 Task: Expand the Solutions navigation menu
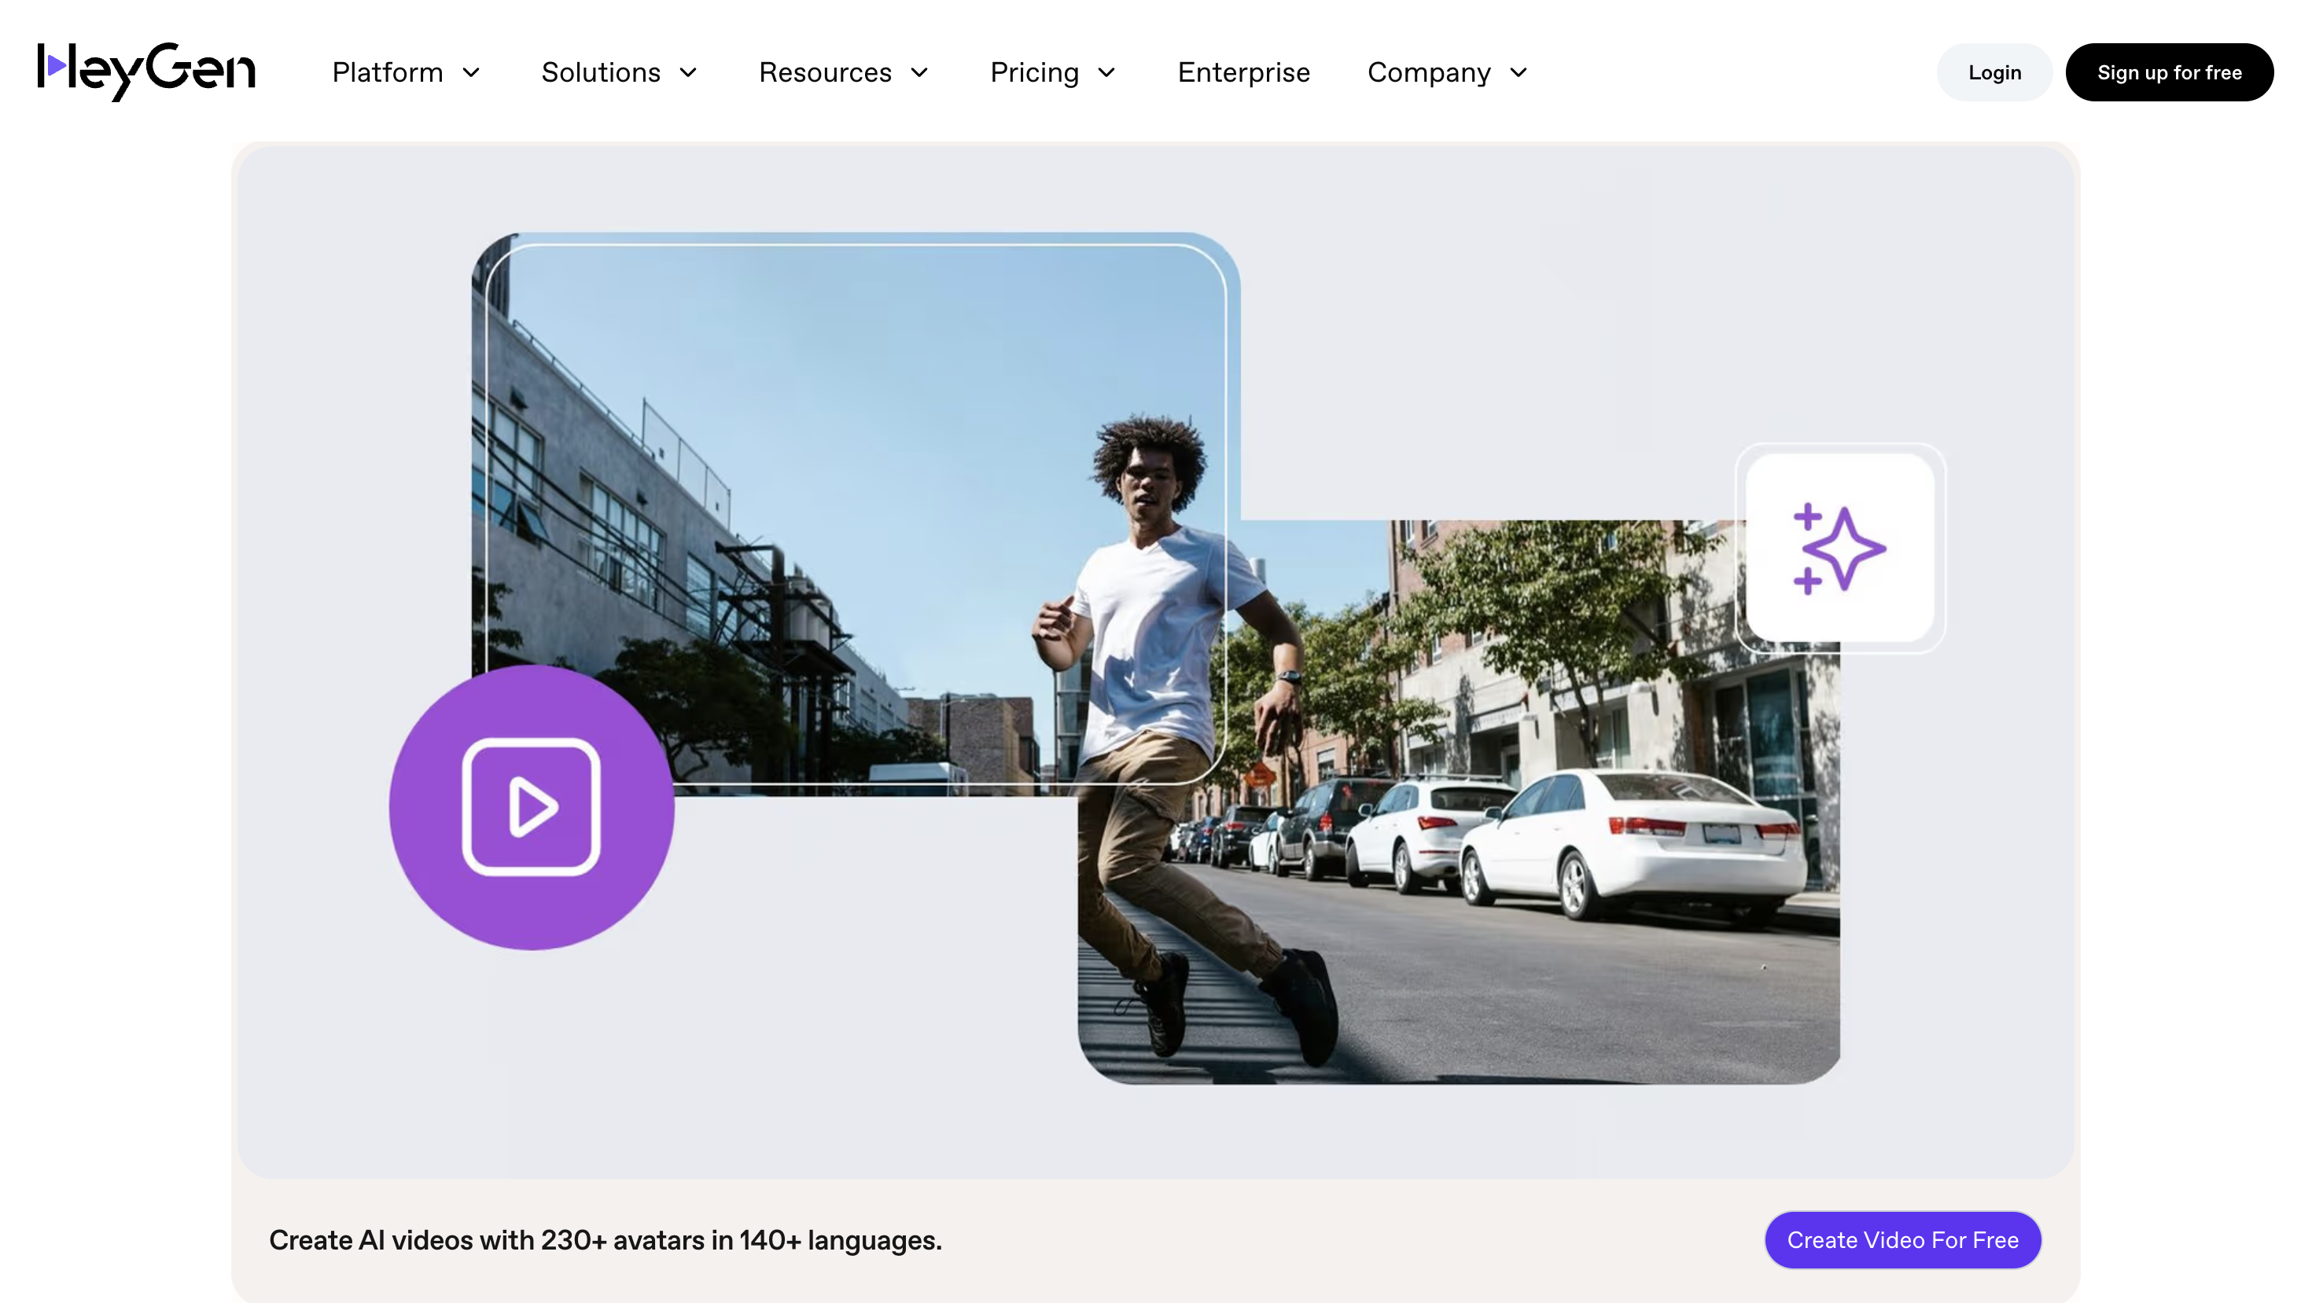click(601, 74)
